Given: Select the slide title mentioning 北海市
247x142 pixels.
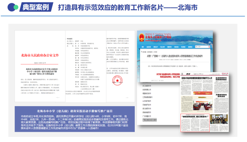Looking at the screenshot, I should point(127,7).
